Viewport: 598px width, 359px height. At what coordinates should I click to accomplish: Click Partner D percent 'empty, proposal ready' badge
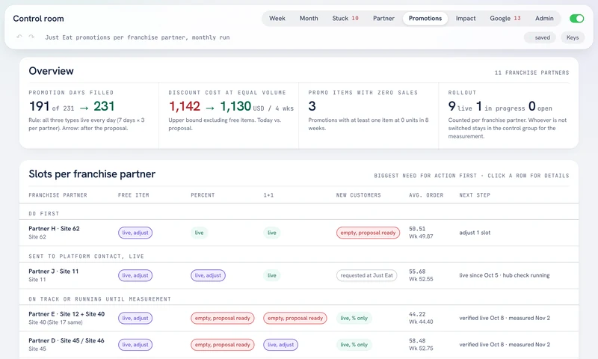[x=222, y=345]
